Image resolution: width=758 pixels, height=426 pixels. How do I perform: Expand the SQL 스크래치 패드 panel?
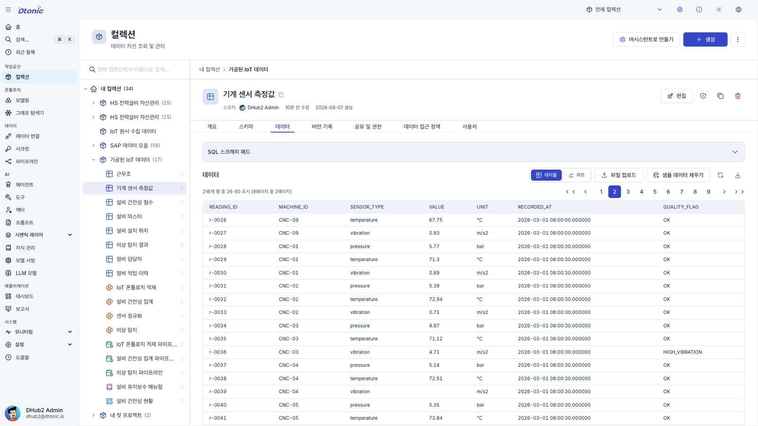(474, 152)
